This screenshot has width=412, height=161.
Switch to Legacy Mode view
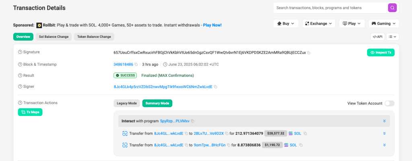click(x=127, y=103)
